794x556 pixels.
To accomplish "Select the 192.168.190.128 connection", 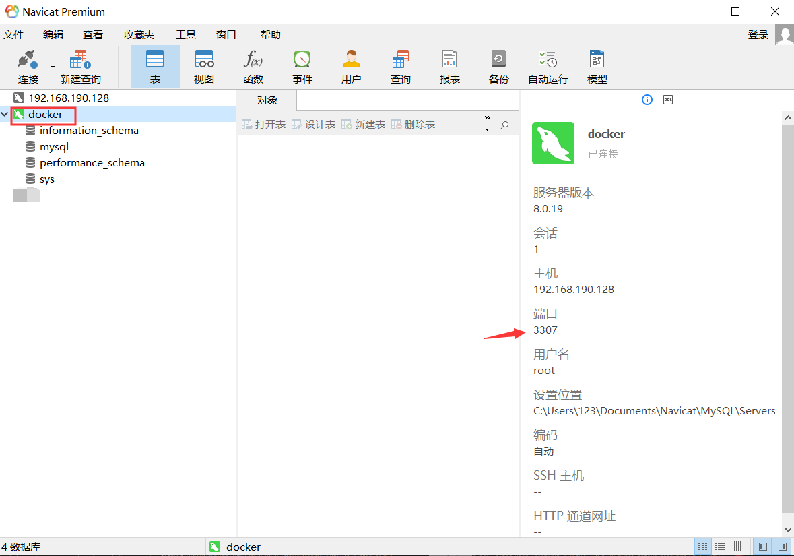I will (x=69, y=98).
